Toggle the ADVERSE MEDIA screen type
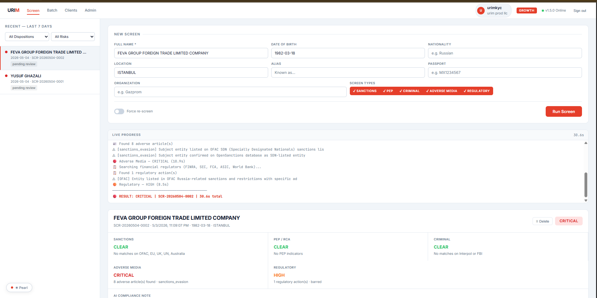Screen dimensions: 597x298 coord(441,91)
